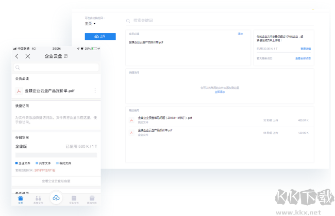335x216 pixels.
Task: Click 立即添加 link in quick access
Action: pos(220,91)
